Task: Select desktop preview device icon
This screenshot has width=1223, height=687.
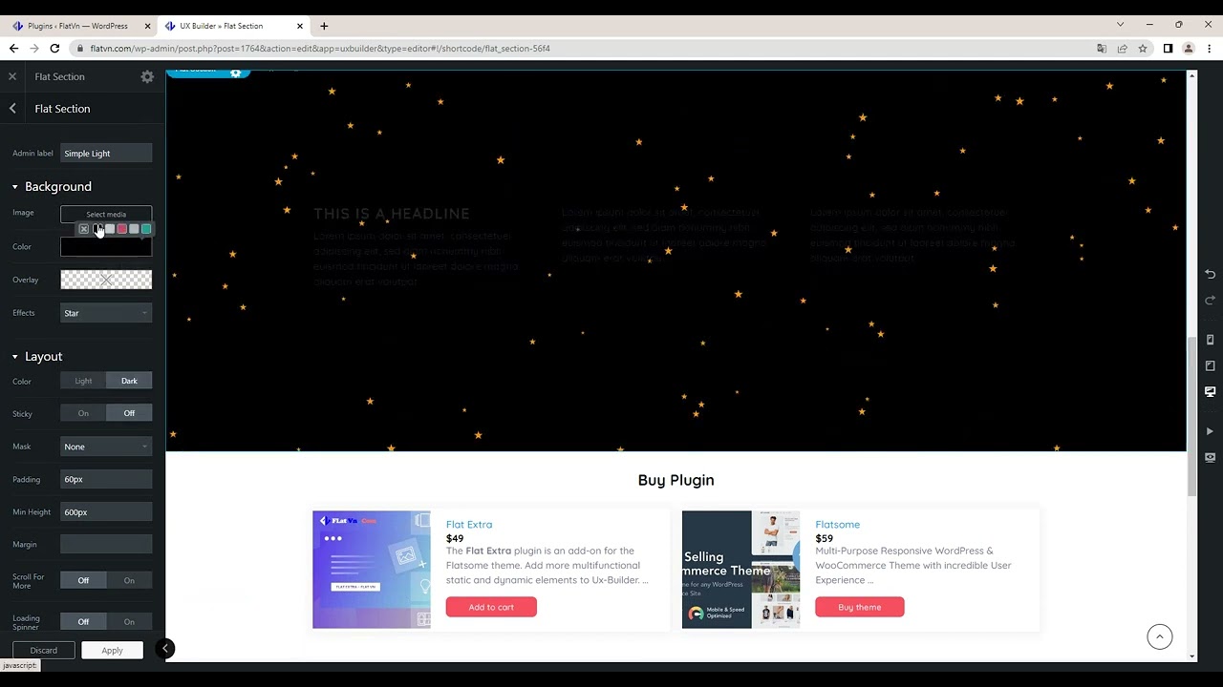Action: pos(1210,392)
